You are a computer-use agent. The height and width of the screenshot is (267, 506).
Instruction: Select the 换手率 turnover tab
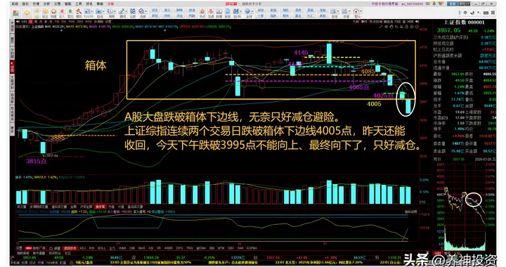(x=100, y=207)
